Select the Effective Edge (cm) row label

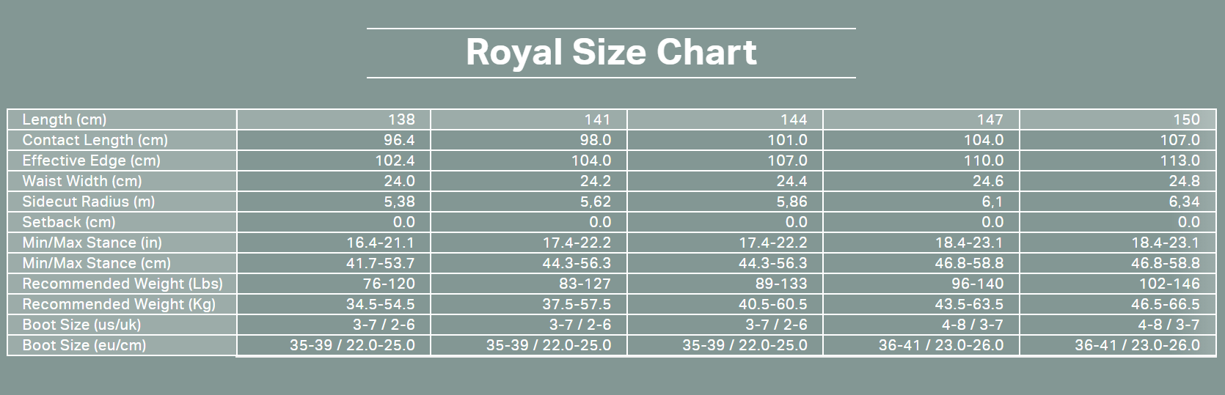(x=91, y=160)
